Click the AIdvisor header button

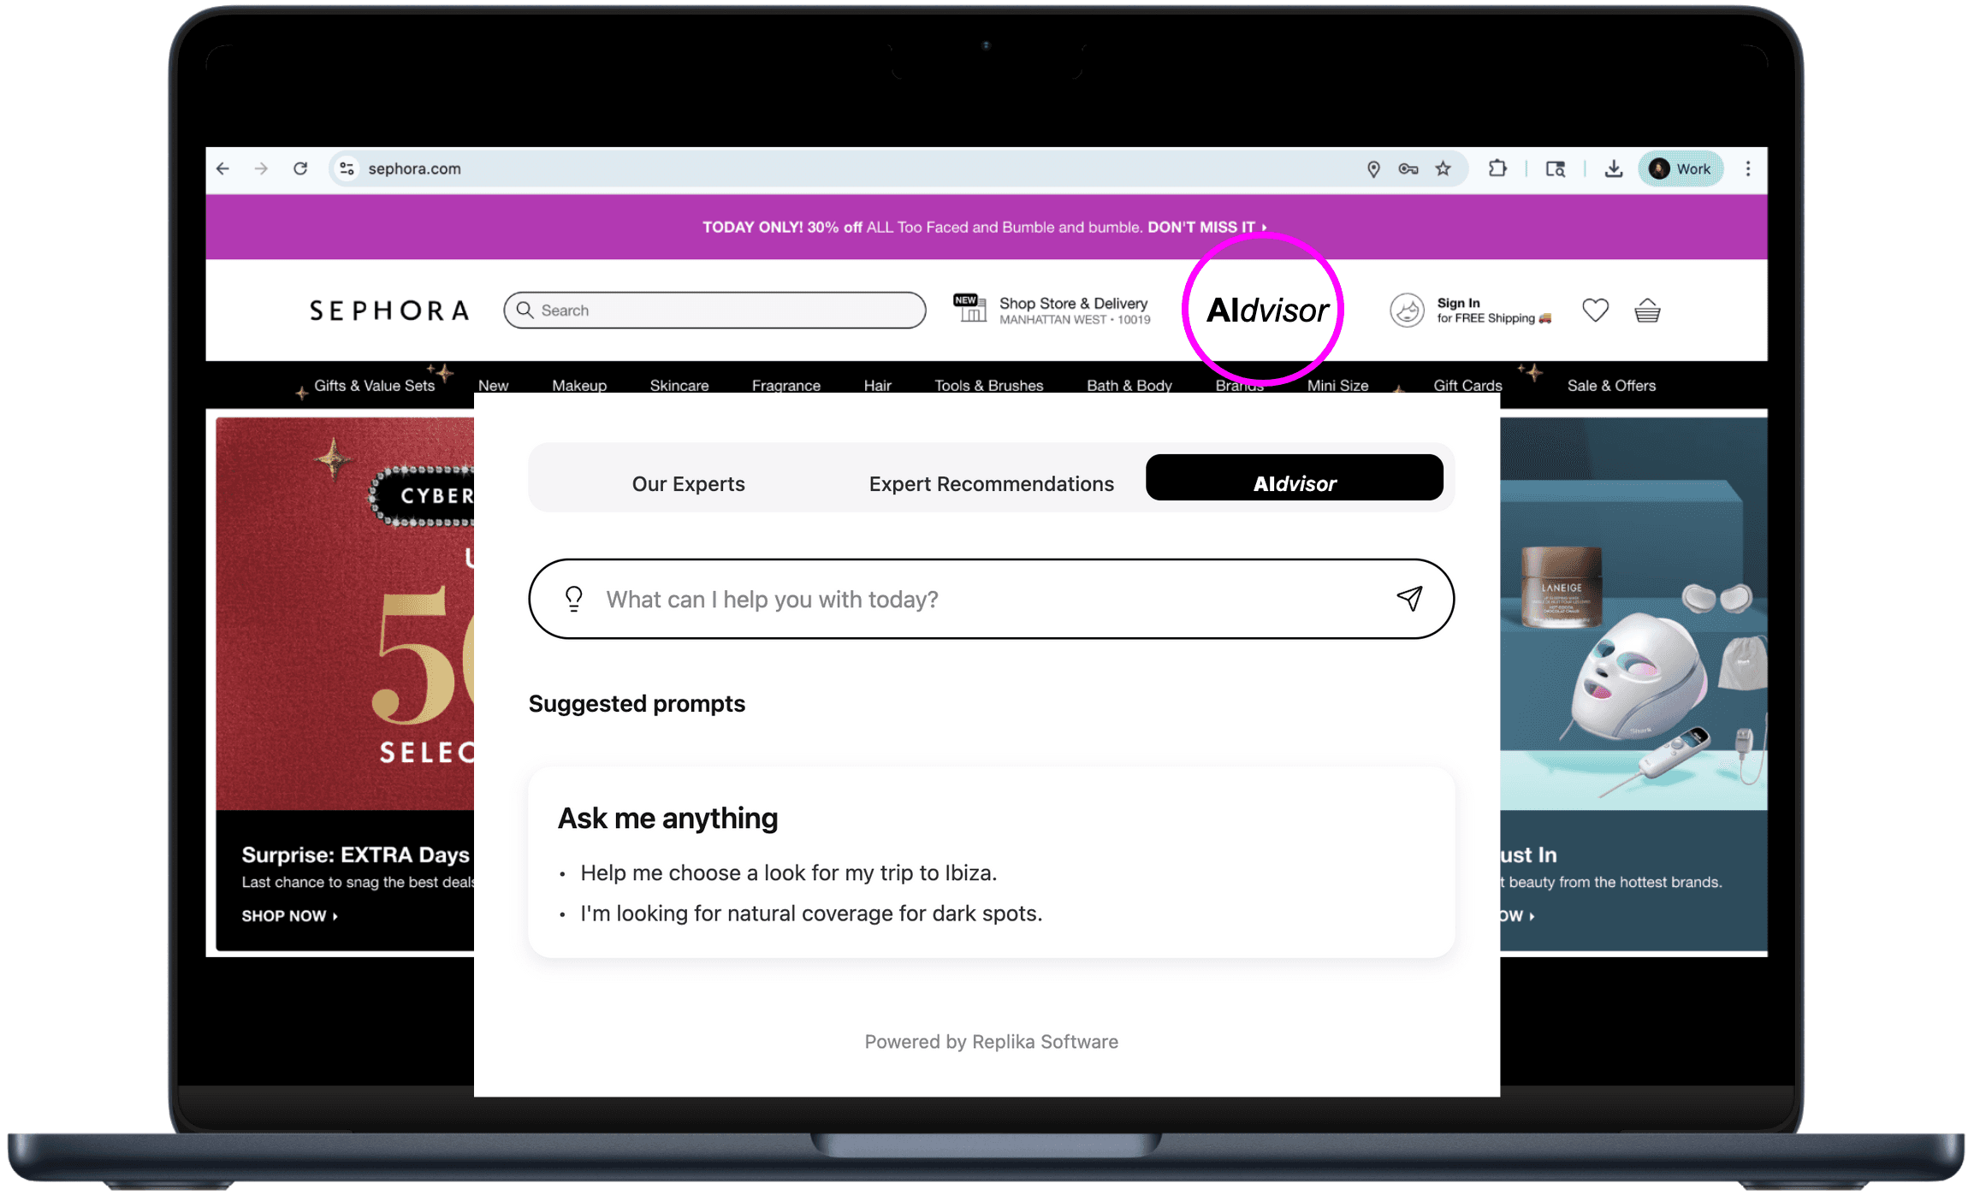pyautogui.click(x=1266, y=310)
